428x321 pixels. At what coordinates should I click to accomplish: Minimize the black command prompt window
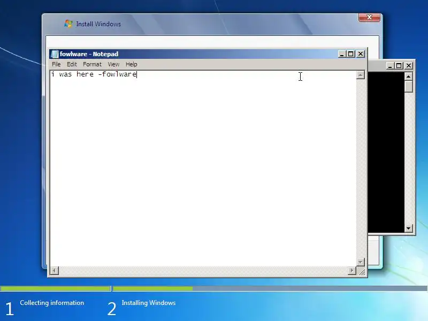point(390,65)
